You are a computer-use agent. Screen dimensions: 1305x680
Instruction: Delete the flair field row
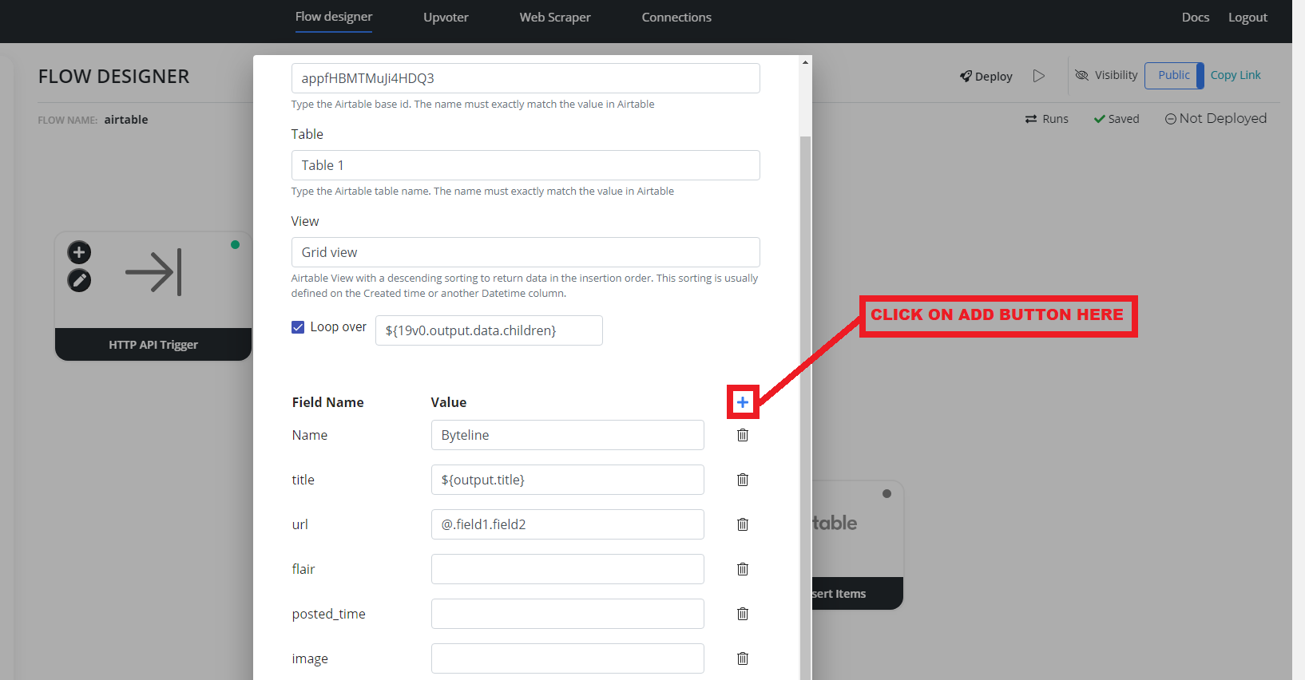(743, 569)
